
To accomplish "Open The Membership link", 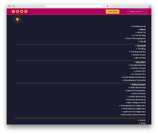I will (x=138, y=65).
